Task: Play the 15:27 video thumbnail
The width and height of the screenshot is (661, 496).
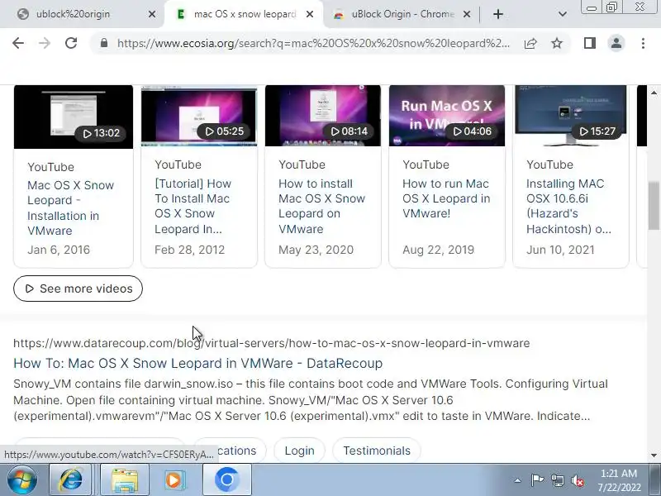Action: point(571,116)
